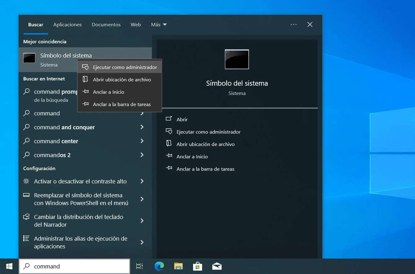Expand 'Activar o desactivar el contraste alto' arrow

pyautogui.click(x=142, y=181)
